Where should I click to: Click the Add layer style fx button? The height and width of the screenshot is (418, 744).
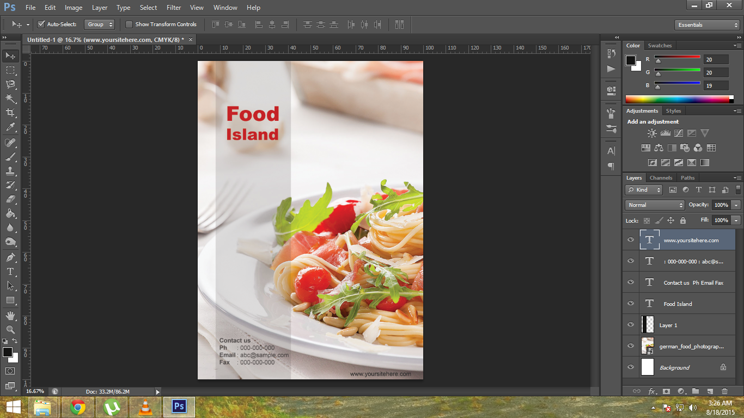651,391
